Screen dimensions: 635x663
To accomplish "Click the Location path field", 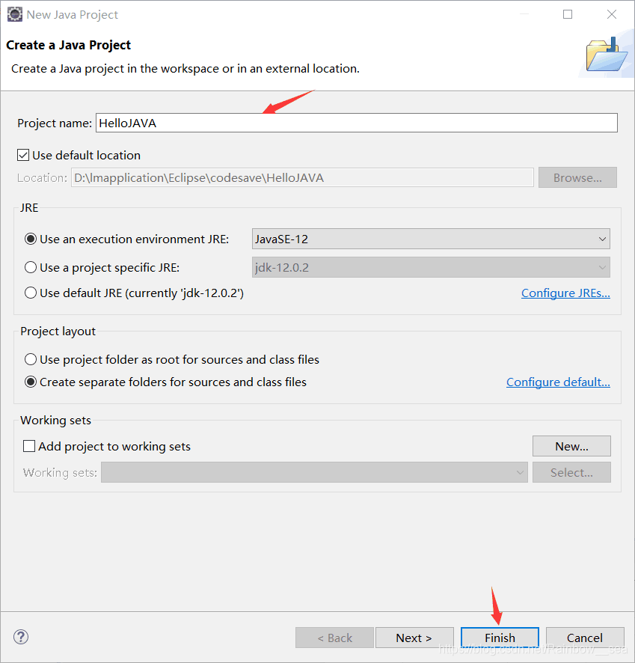I will click(302, 177).
